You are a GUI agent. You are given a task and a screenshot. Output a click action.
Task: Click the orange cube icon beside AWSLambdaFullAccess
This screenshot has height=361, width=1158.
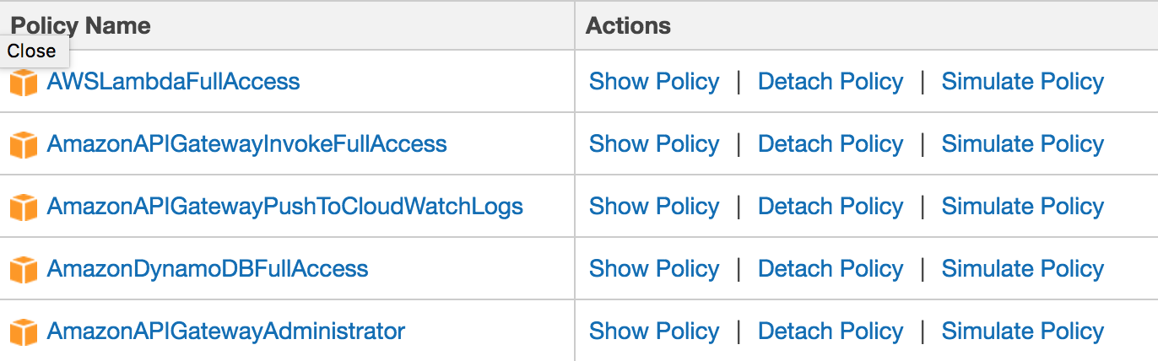click(x=24, y=83)
